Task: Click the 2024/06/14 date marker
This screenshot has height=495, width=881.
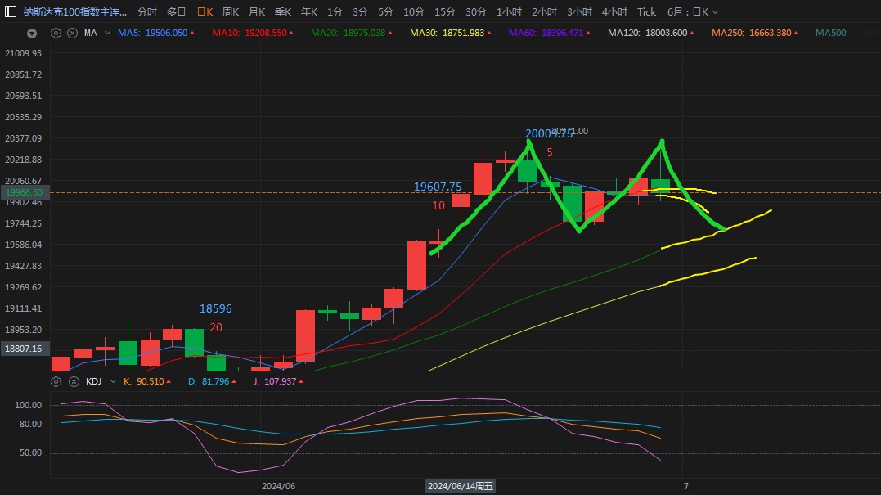Action: (x=461, y=486)
